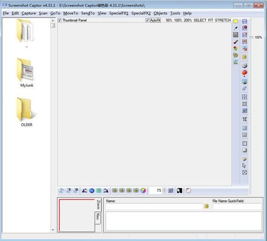267x241 pixels.
Task: Click the thumbnail panel scrollbar thumb
Action: coord(53,26)
